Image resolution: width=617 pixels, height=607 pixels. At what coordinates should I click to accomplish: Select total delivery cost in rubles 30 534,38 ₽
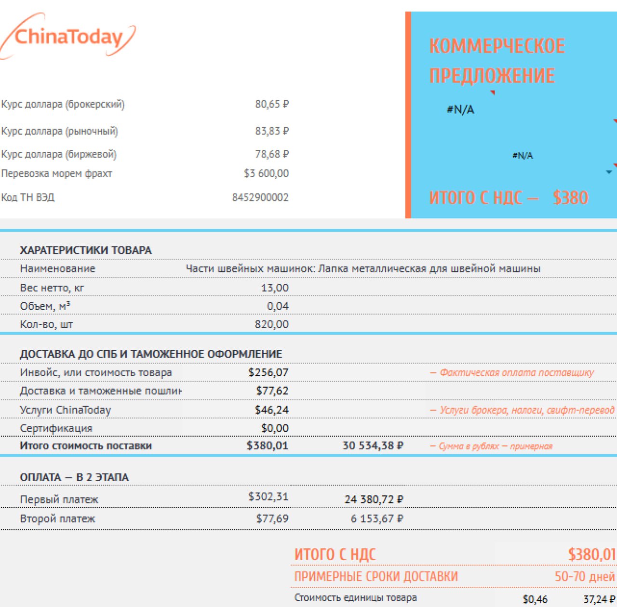tap(373, 446)
